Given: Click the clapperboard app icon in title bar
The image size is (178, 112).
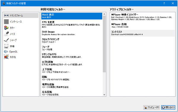Looking at the screenshot, I should pos(4,3).
